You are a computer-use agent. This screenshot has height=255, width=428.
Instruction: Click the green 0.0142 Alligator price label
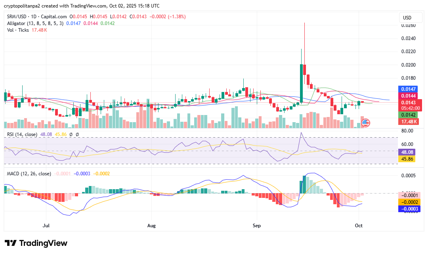click(408, 115)
